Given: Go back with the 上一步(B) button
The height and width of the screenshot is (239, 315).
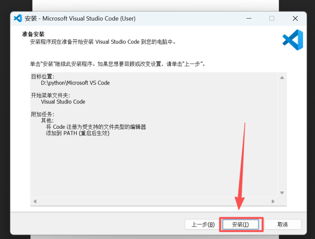Looking at the screenshot, I should (x=203, y=224).
